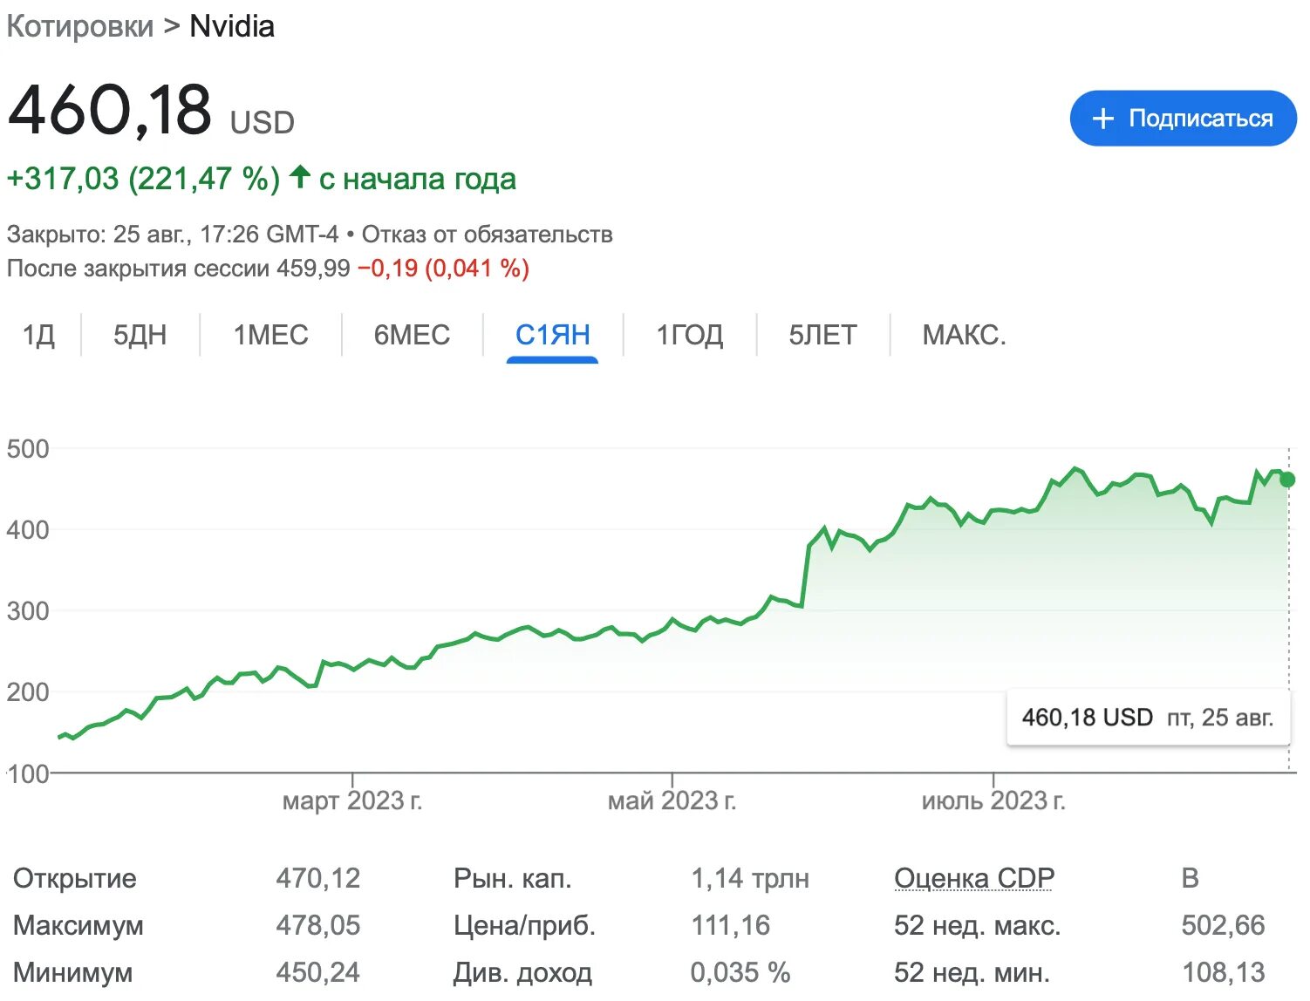This screenshot has width=1310, height=1001.
Task: Click the март 2023 г. axis label
Action: pos(352,800)
